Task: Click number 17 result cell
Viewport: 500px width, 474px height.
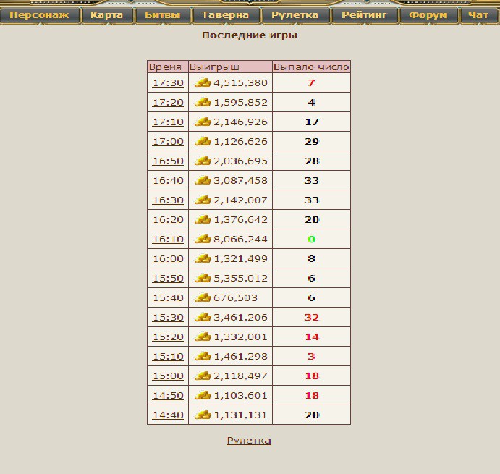Action: coord(312,122)
